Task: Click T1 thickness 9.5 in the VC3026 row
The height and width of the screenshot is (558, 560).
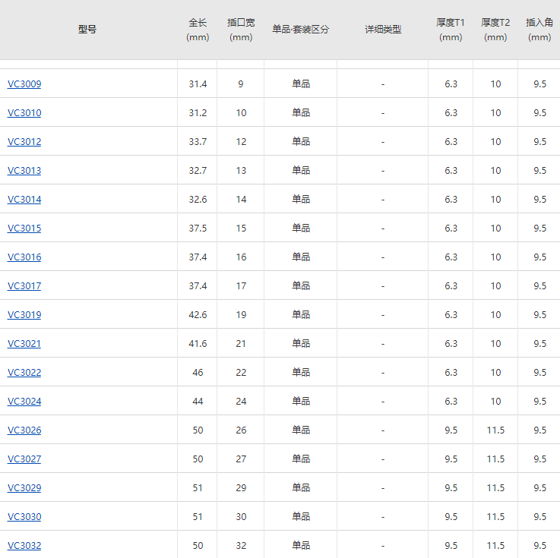Action: pyautogui.click(x=451, y=431)
